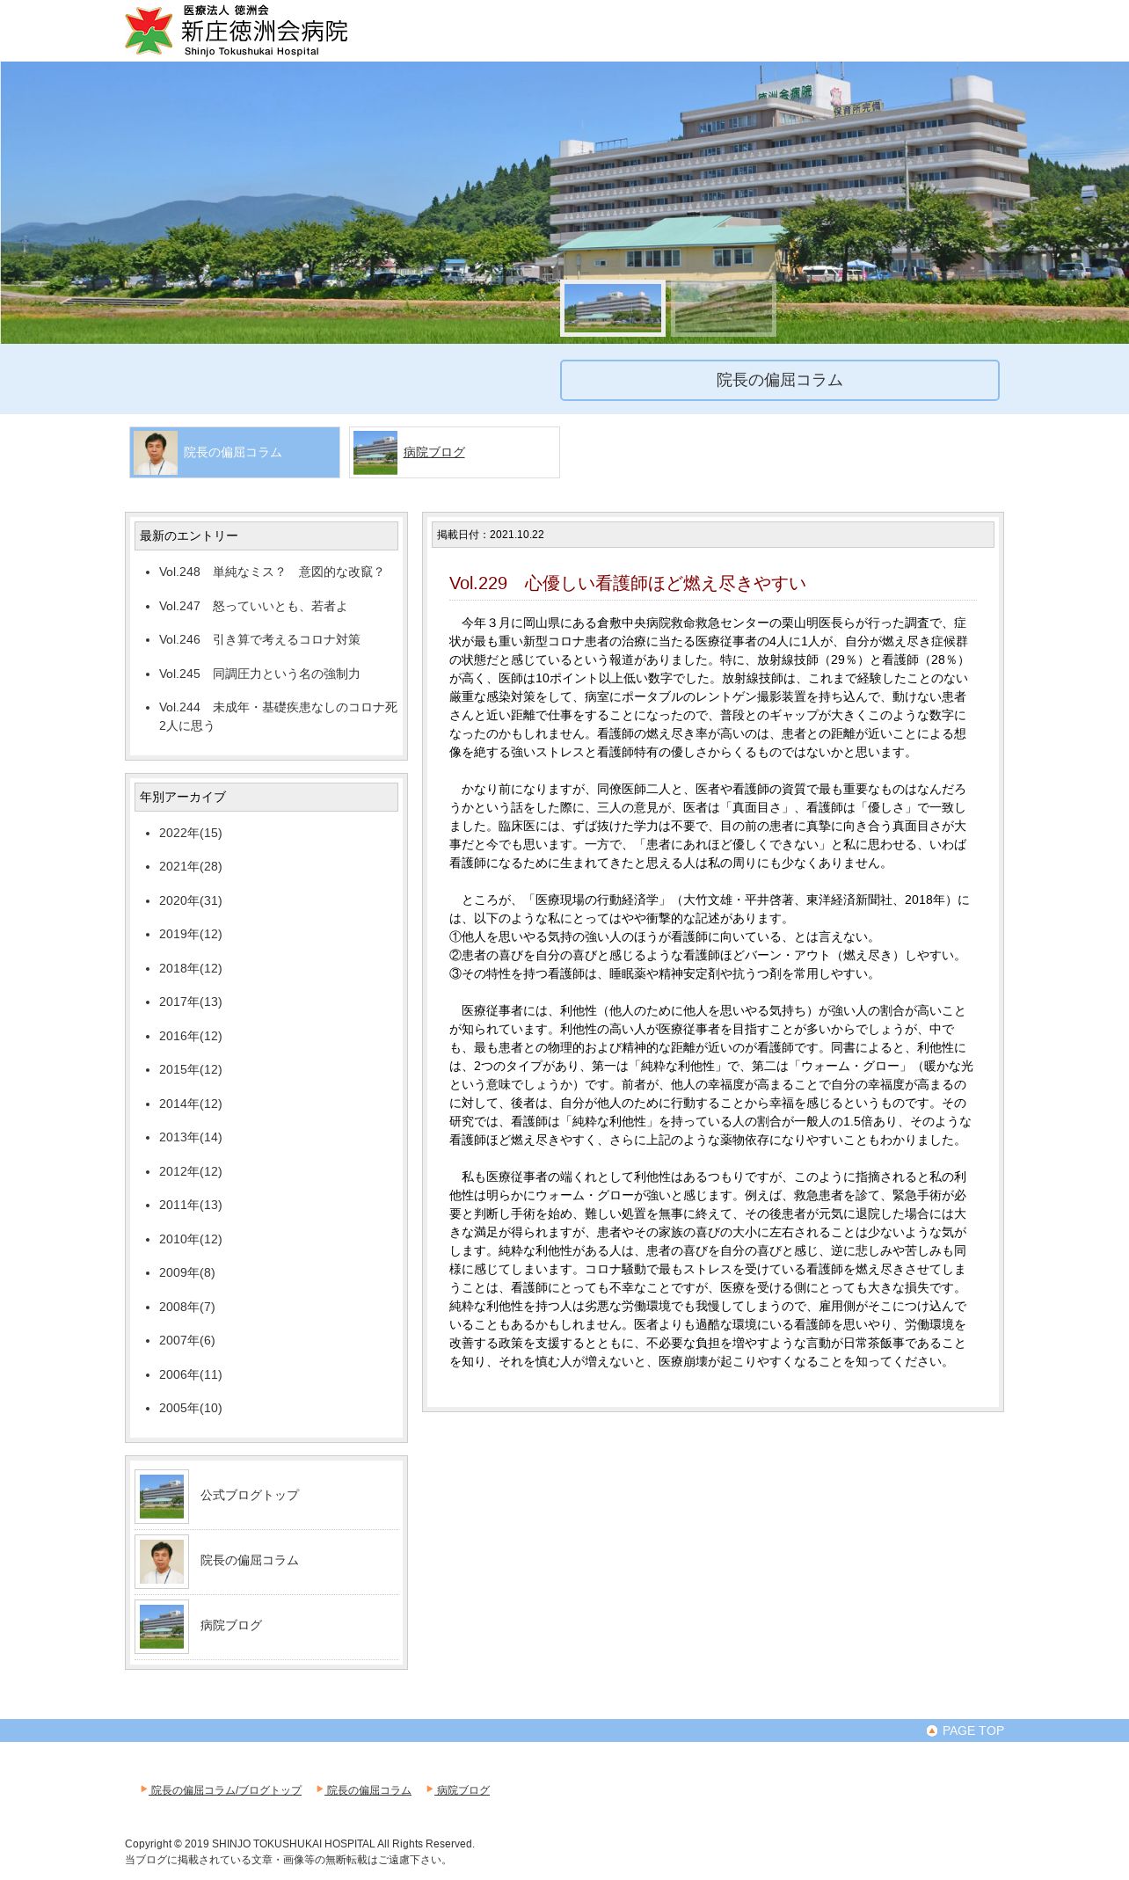The height and width of the screenshot is (1880, 1129).
Task: Click the orange PAGE TOP arrow icon
Action: (x=932, y=1731)
